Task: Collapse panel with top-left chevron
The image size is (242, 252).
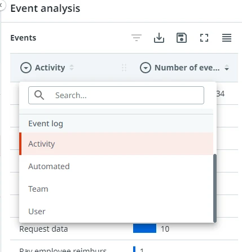Action: click(2, 5)
